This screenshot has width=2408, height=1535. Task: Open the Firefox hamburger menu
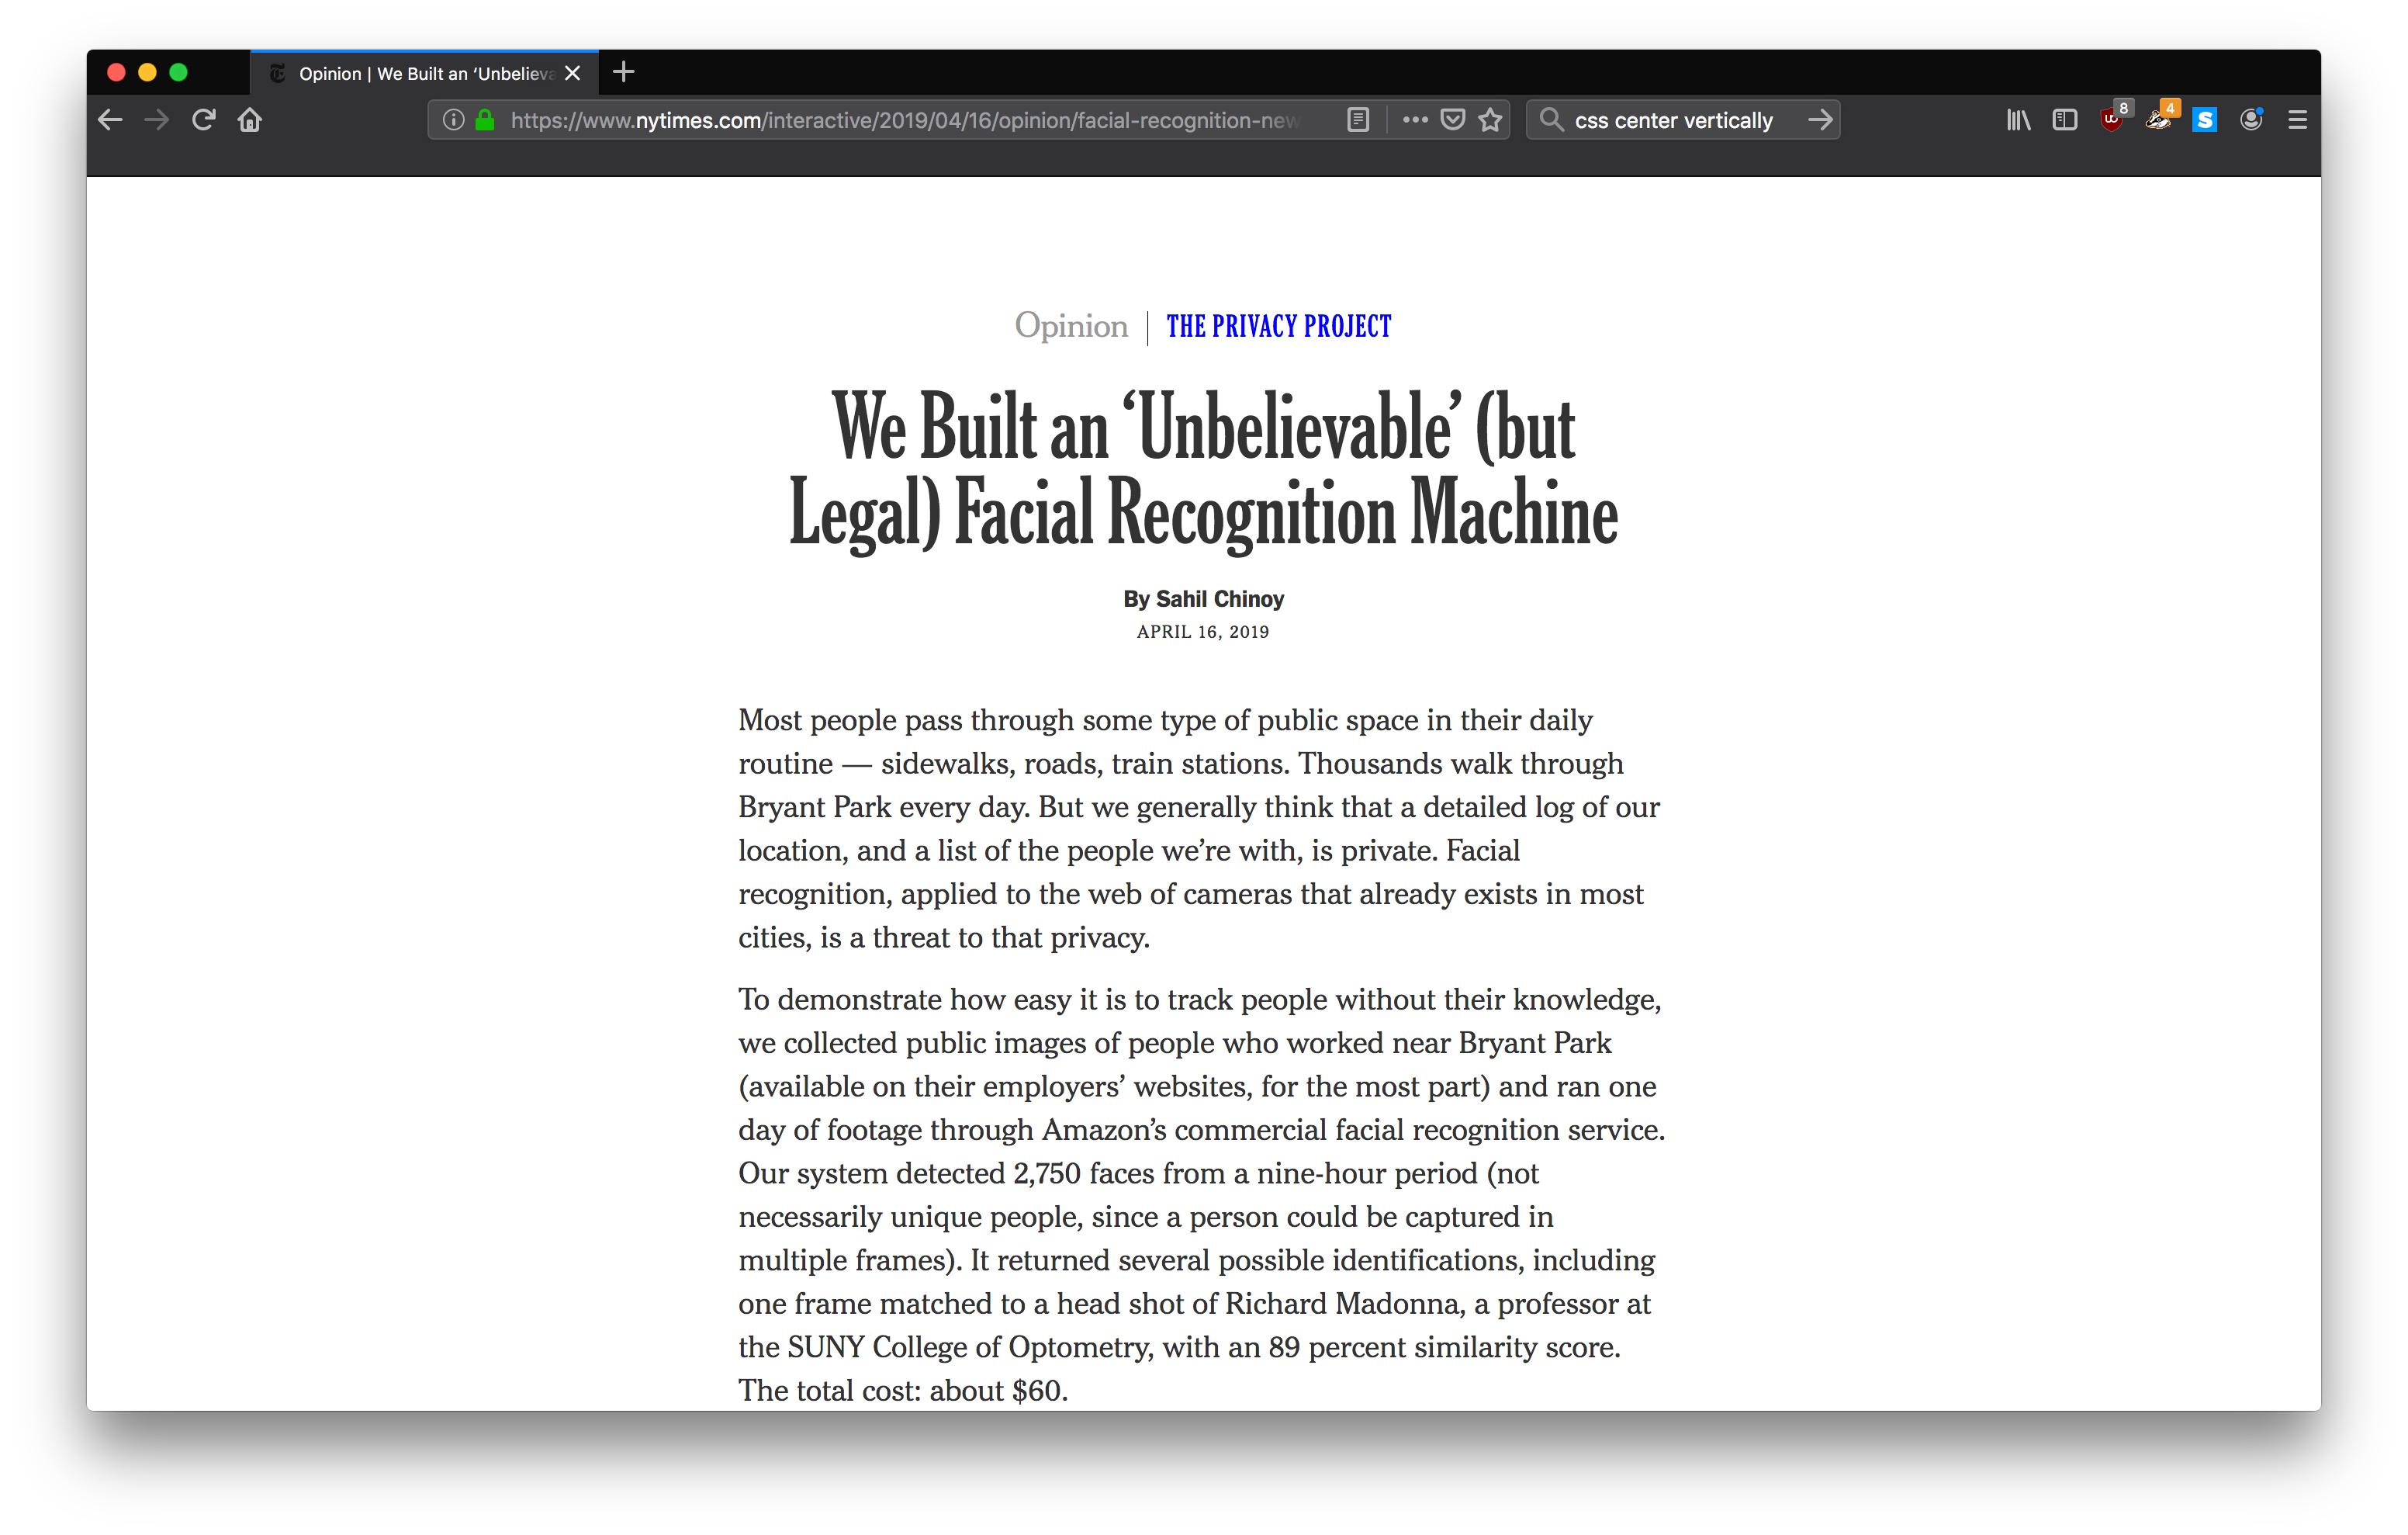(2298, 120)
